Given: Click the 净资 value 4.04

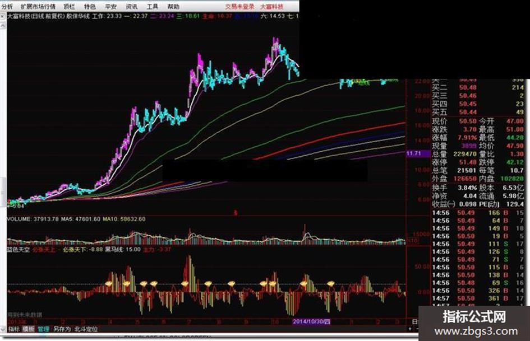Looking at the screenshot, I should point(470,196).
